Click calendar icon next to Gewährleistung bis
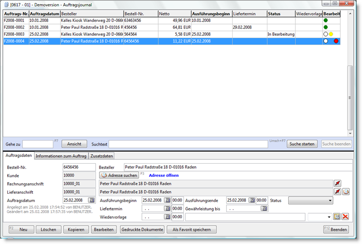The width and height of the screenshot is (362, 244). [264, 209]
